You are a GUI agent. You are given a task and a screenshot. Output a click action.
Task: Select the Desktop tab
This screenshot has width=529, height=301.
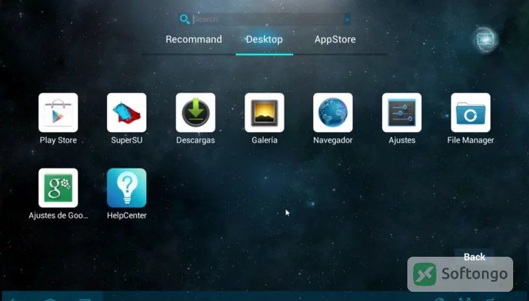[x=264, y=40]
